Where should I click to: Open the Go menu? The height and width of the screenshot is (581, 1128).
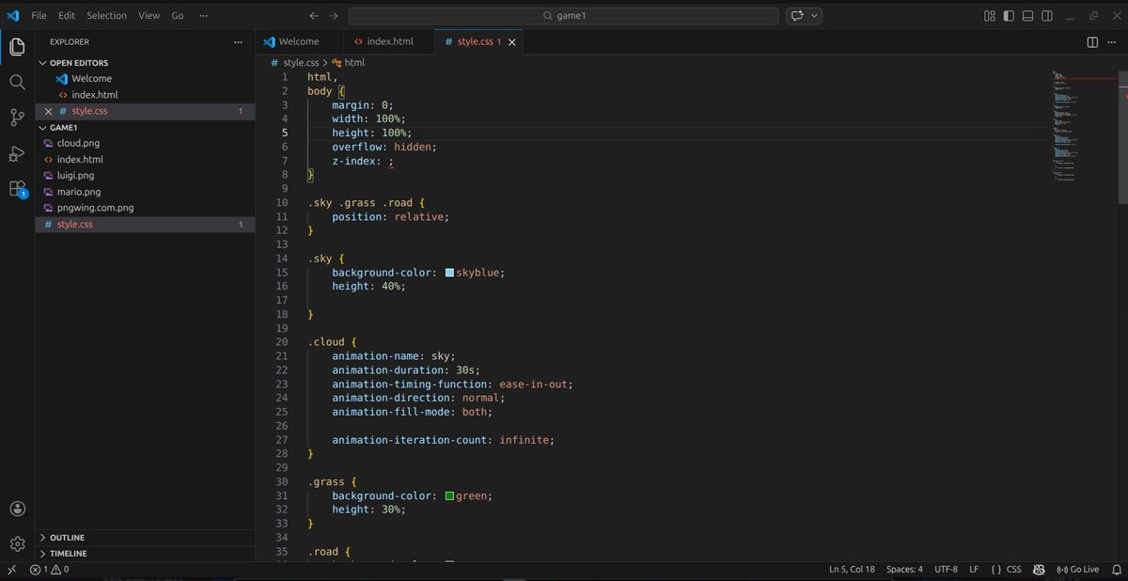178,16
